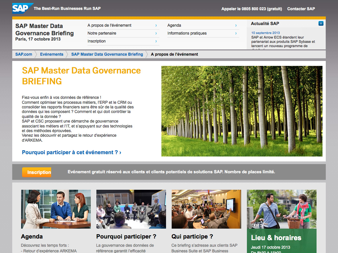The height and width of the screenshot is (253, 338).
Task: Open the Agenda meeting thumbnail
Action: tap(56, 209)
